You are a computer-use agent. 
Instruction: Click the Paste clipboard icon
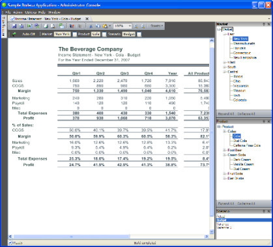click(x=105, y=26)
